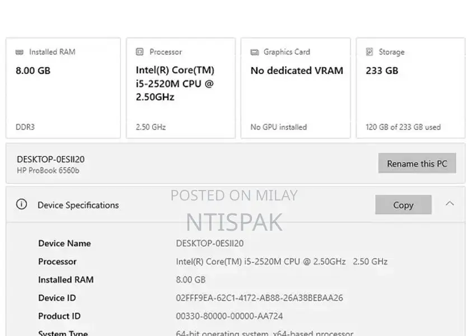Click the Device Specifications header title
Image resolution: width=468 pixels, height=336 pixels.
pos(78,205)
